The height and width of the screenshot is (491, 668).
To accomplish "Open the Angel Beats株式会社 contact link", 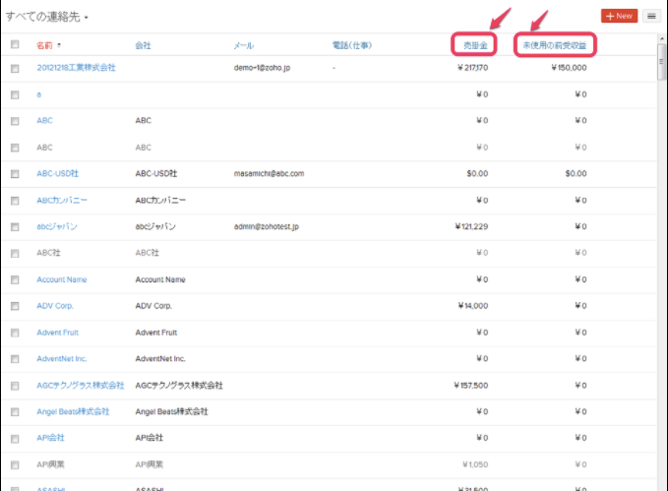I will pyautogui.click(x=73, y=411).
